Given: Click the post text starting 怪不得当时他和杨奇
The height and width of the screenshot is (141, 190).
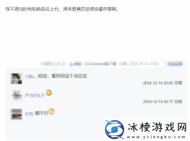Looking at the screenshot, I should [x=62, y=9].
